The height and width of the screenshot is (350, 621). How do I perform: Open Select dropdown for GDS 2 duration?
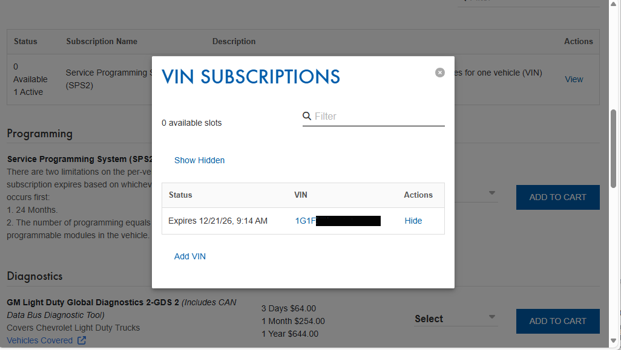[x=455, y=319]
